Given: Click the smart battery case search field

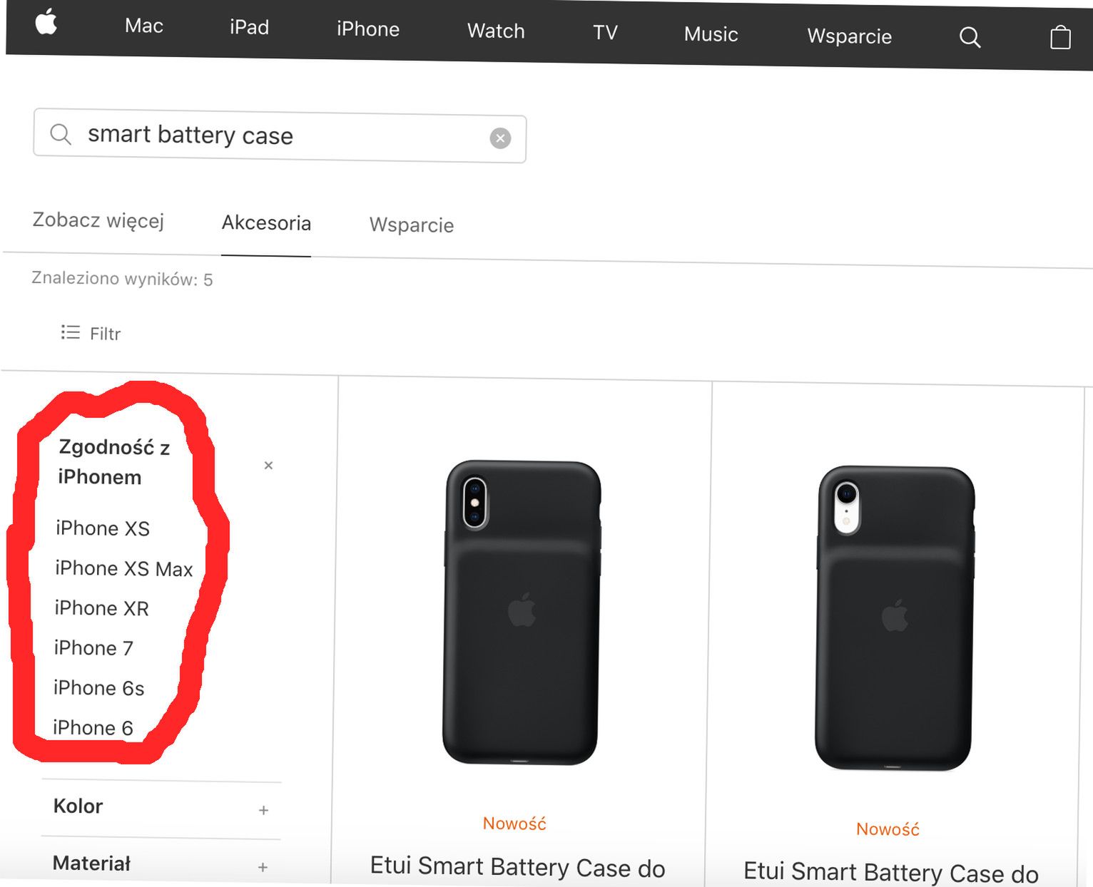Looking at the screenshot, I should (278, 135).
